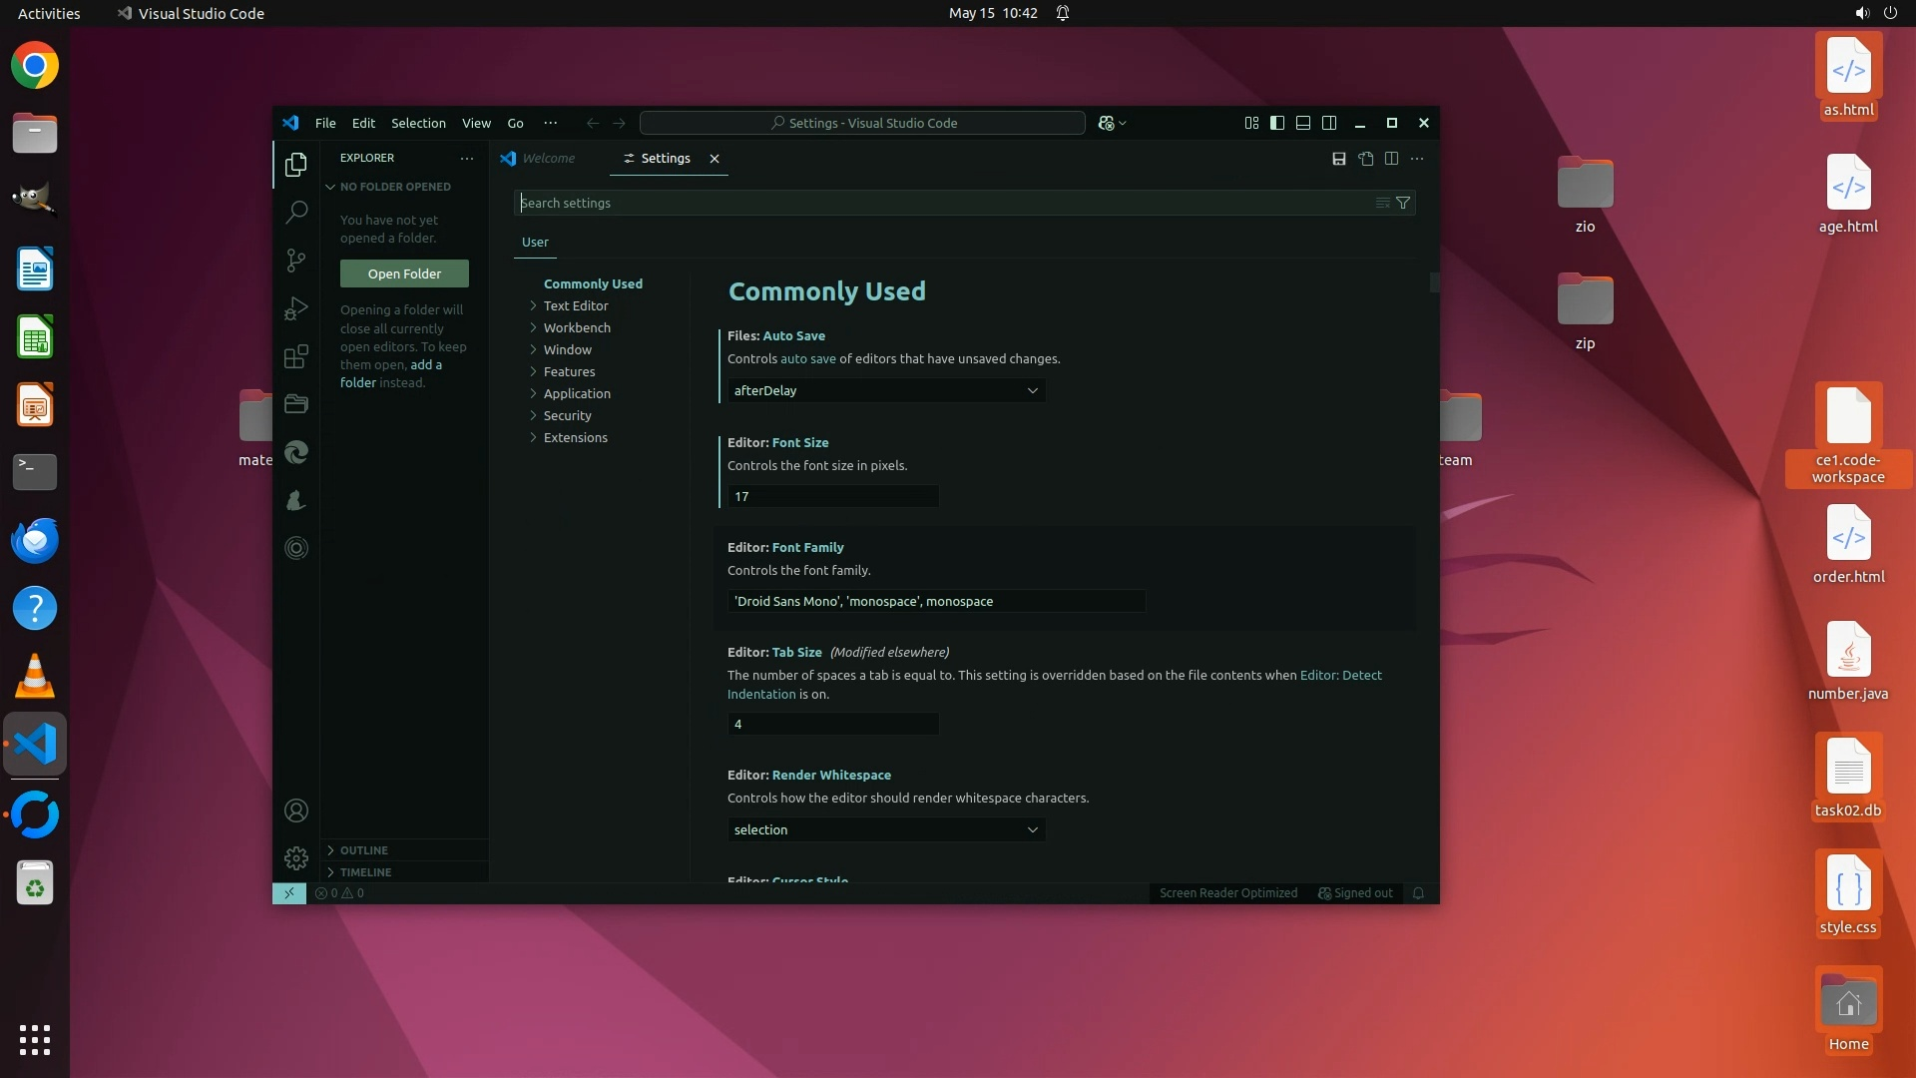Viewport: 1916px width, 1078px height.
Task: Toggle the secondary side bar layout button
Action: coord(1328,123)
